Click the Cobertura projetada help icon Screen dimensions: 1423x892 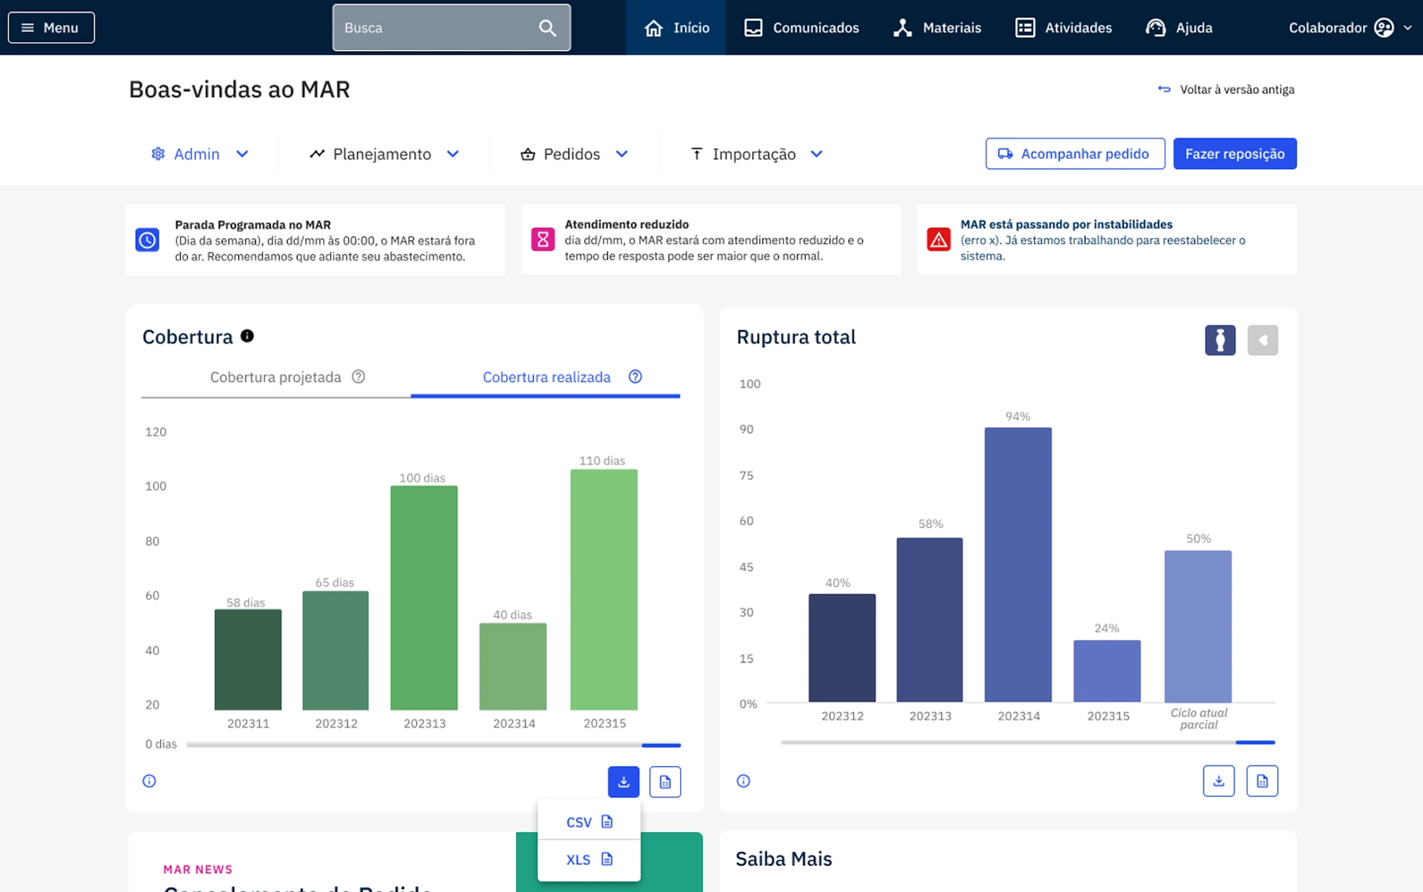click(359, 377)
